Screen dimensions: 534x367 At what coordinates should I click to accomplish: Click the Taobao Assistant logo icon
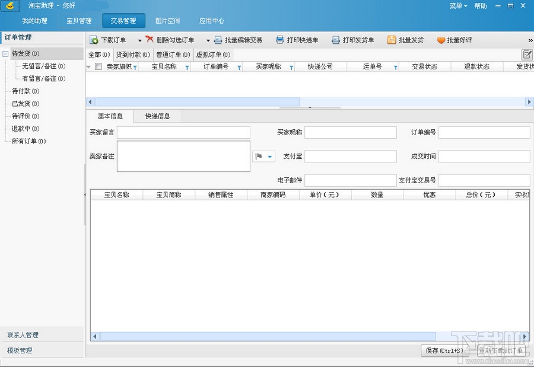click(10, 6)
